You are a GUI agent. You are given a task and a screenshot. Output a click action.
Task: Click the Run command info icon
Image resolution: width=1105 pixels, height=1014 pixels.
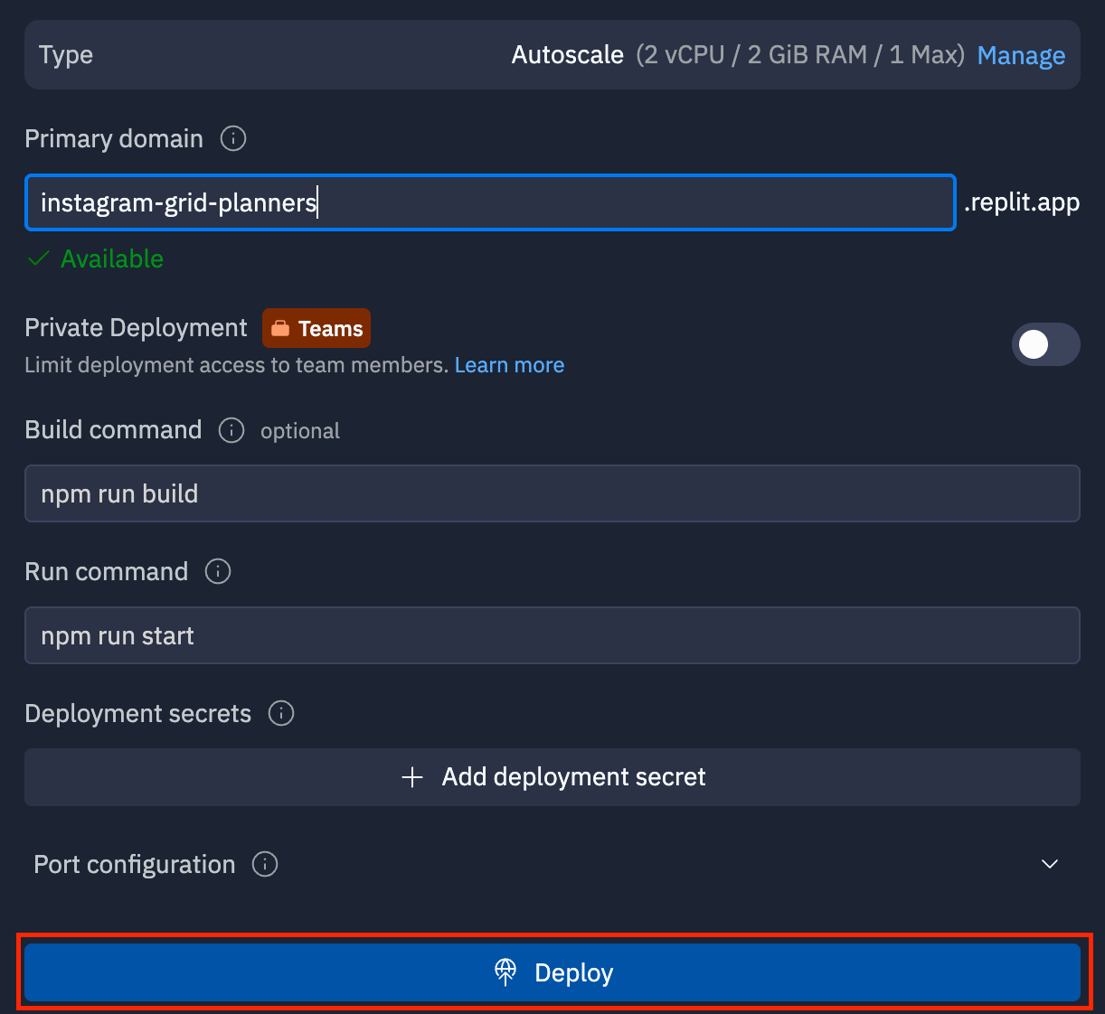tap(218, 572)
